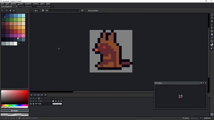
Task: Select the Zoom tool
Action: (x=212, y=28)
